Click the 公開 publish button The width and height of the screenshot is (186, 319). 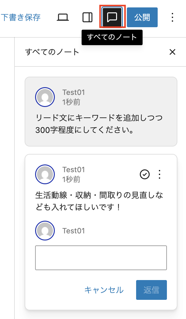[x=142, y=17]
